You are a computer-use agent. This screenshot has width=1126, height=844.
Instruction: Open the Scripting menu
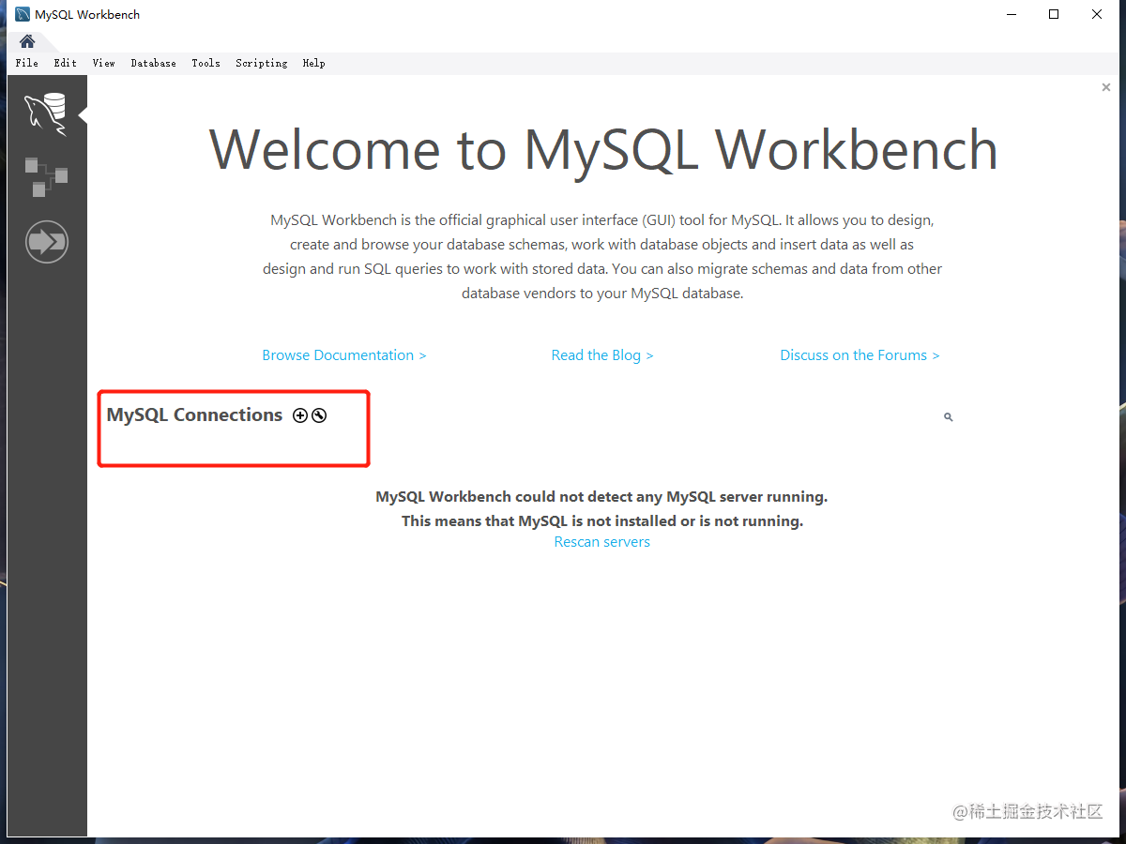tap(262, 63)
